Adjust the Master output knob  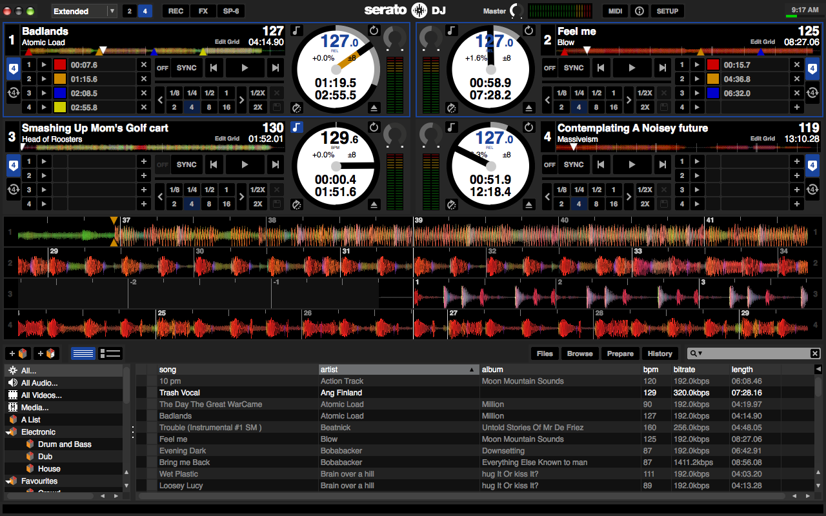coord(516,11)
